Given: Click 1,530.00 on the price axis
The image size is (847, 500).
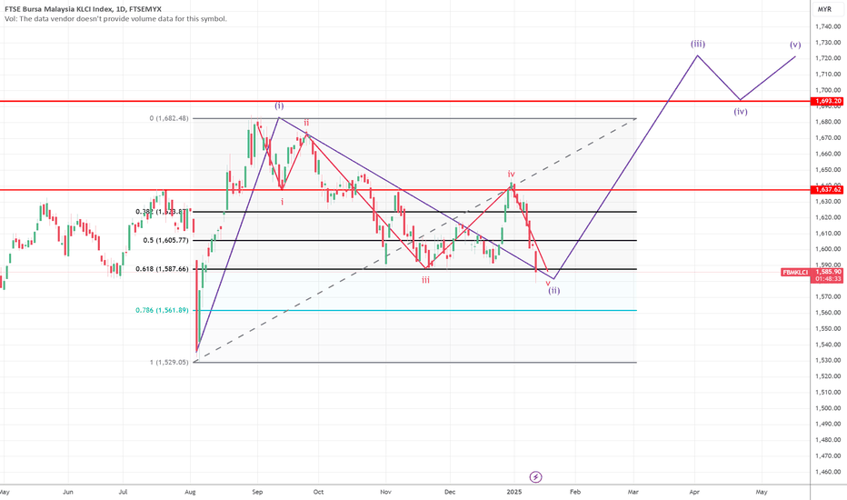Looking at the screenshot, I should point(828,361).
